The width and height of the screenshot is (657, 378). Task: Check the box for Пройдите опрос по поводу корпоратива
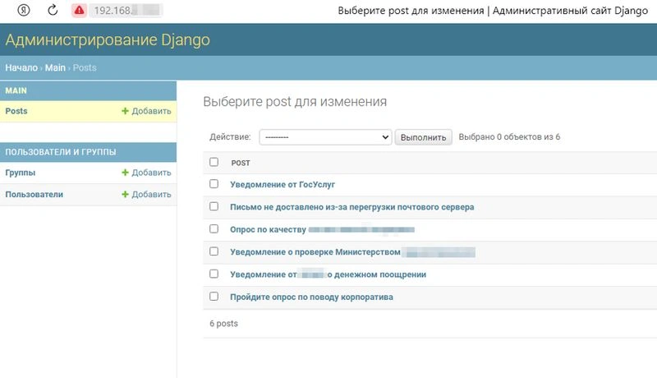214,297
